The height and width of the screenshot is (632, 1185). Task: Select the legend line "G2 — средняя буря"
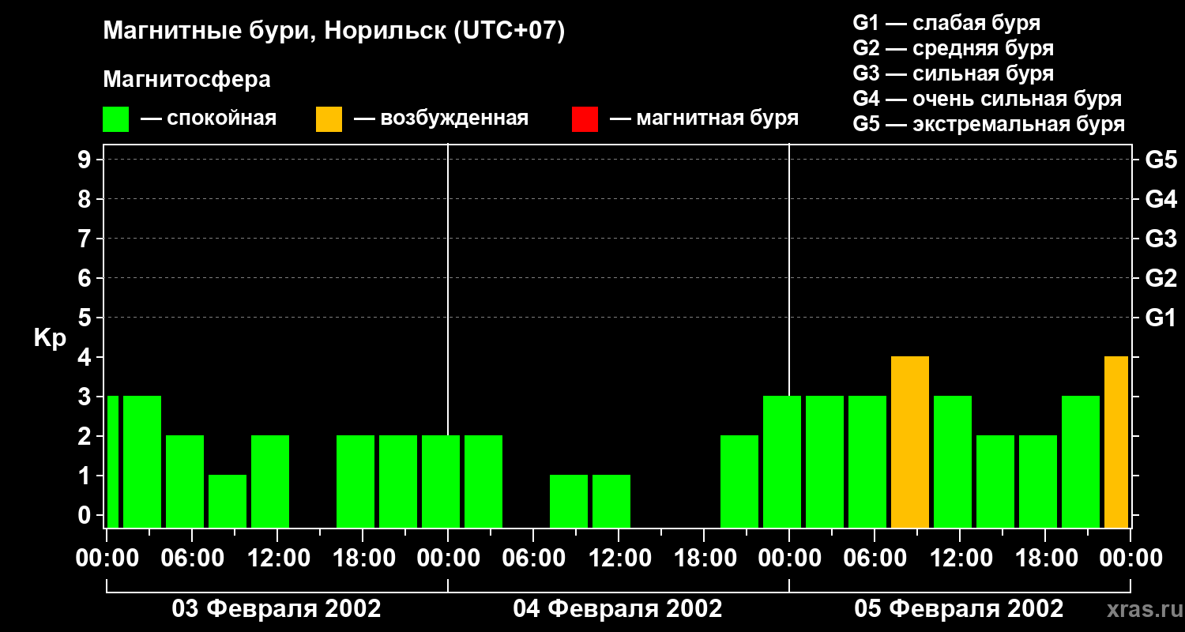pyautogui.click(x=953, y=48)
